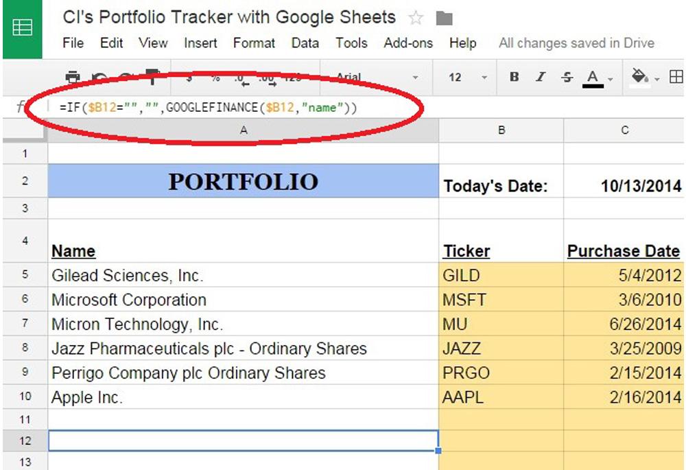Select the GILD ticker cell

pos(501,275)
